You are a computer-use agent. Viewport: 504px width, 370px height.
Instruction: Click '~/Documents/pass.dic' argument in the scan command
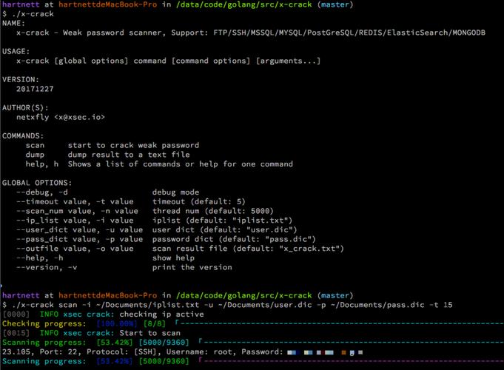[377, 305]
